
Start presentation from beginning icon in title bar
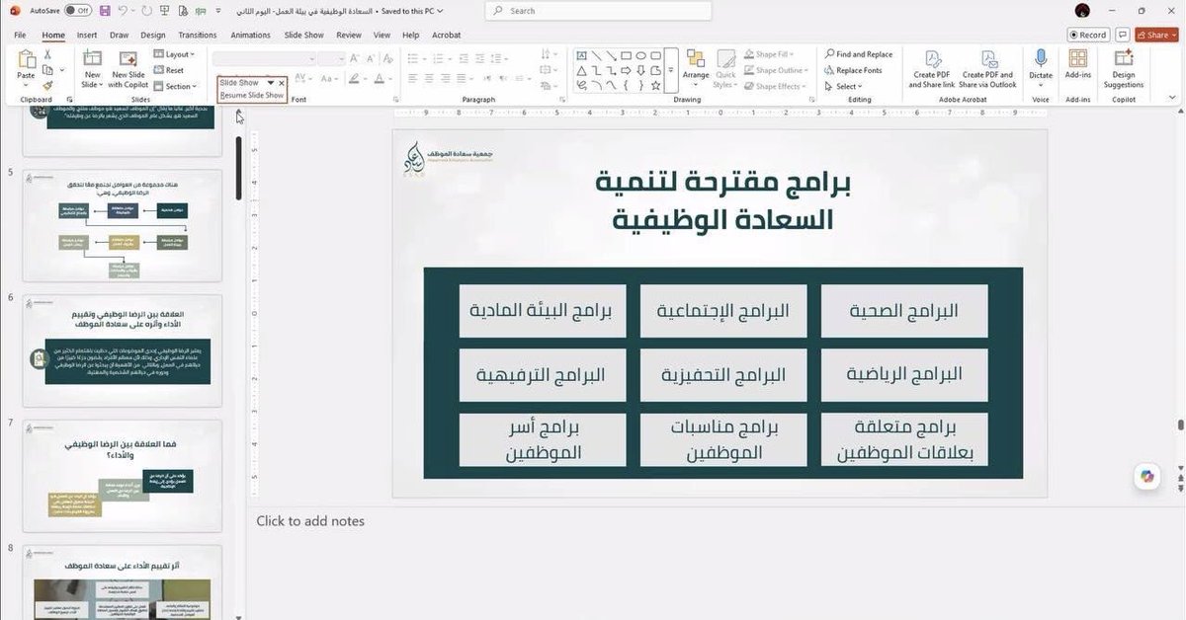[166, 11]
